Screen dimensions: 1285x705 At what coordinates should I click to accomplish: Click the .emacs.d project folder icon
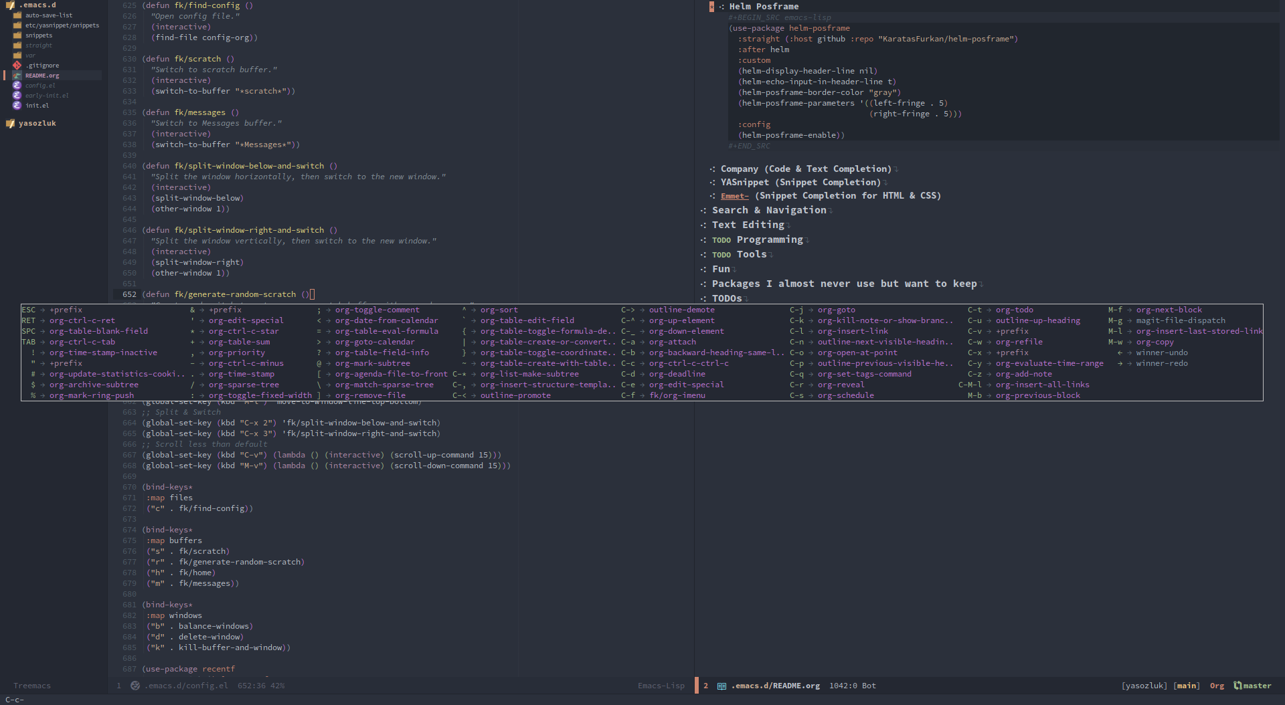pos(10,5)
